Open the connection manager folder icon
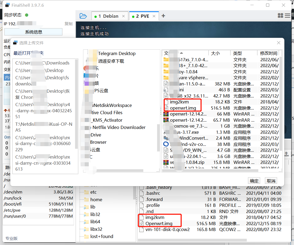 (x=83, y=16)
